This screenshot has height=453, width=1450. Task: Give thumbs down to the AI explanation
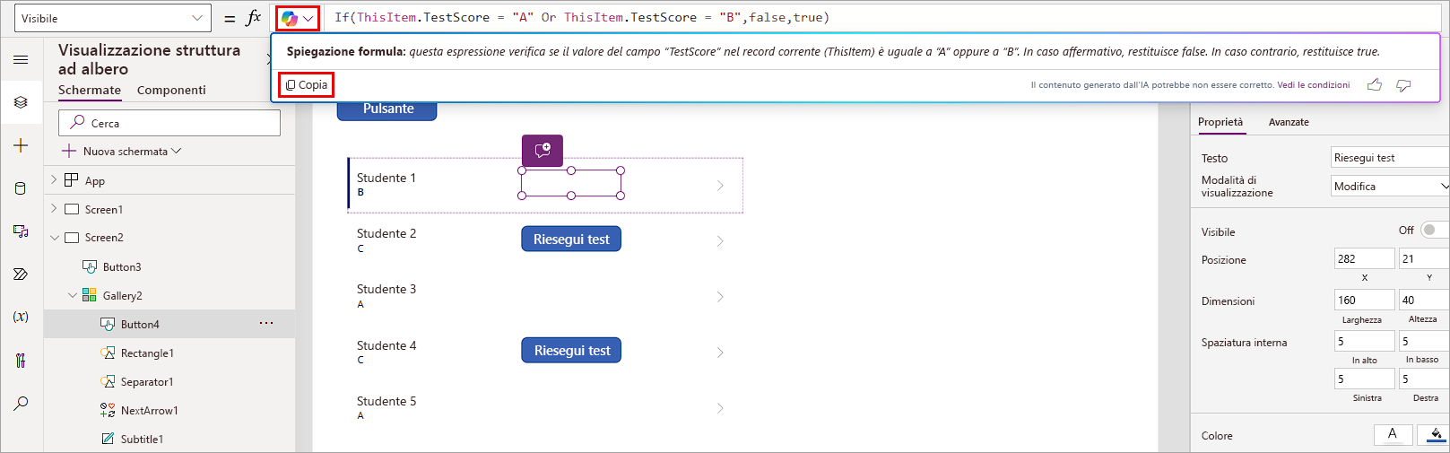[x=1404, y=85]
